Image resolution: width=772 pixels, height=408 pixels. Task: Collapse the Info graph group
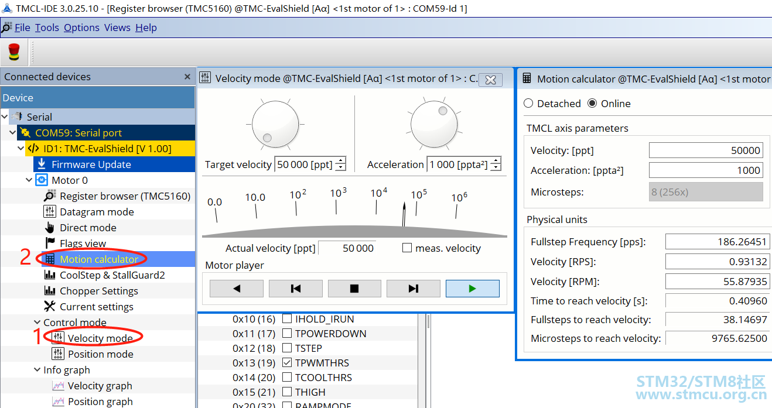click(37, 370)
